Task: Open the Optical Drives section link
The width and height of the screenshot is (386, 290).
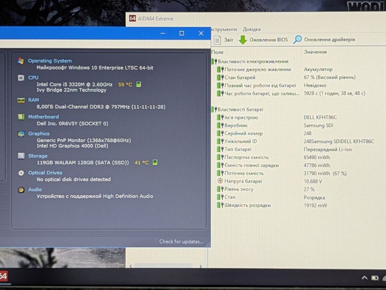Action: click(45, 173)
